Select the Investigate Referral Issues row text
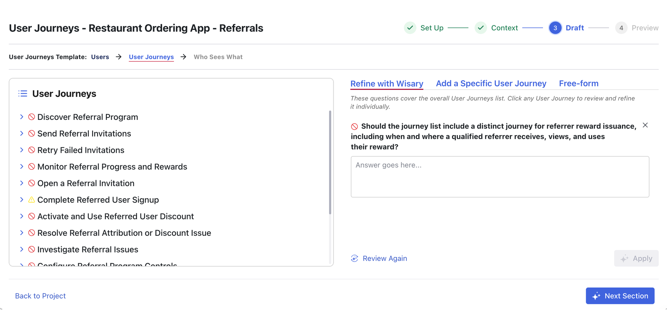 coord(88,250)
